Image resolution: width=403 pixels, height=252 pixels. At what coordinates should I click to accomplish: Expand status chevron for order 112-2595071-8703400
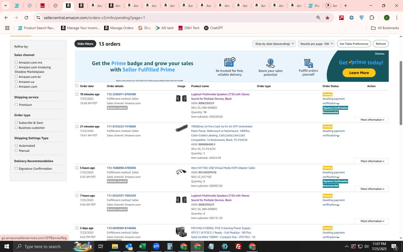point(338,104)
